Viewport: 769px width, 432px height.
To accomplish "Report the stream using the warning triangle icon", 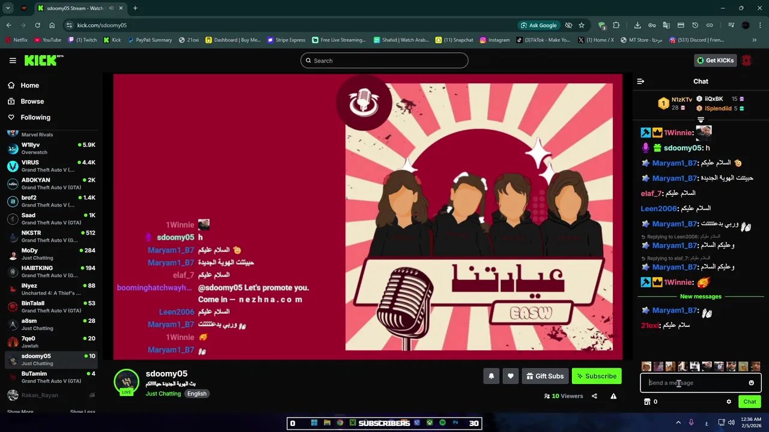I will (x=613, y=396).
